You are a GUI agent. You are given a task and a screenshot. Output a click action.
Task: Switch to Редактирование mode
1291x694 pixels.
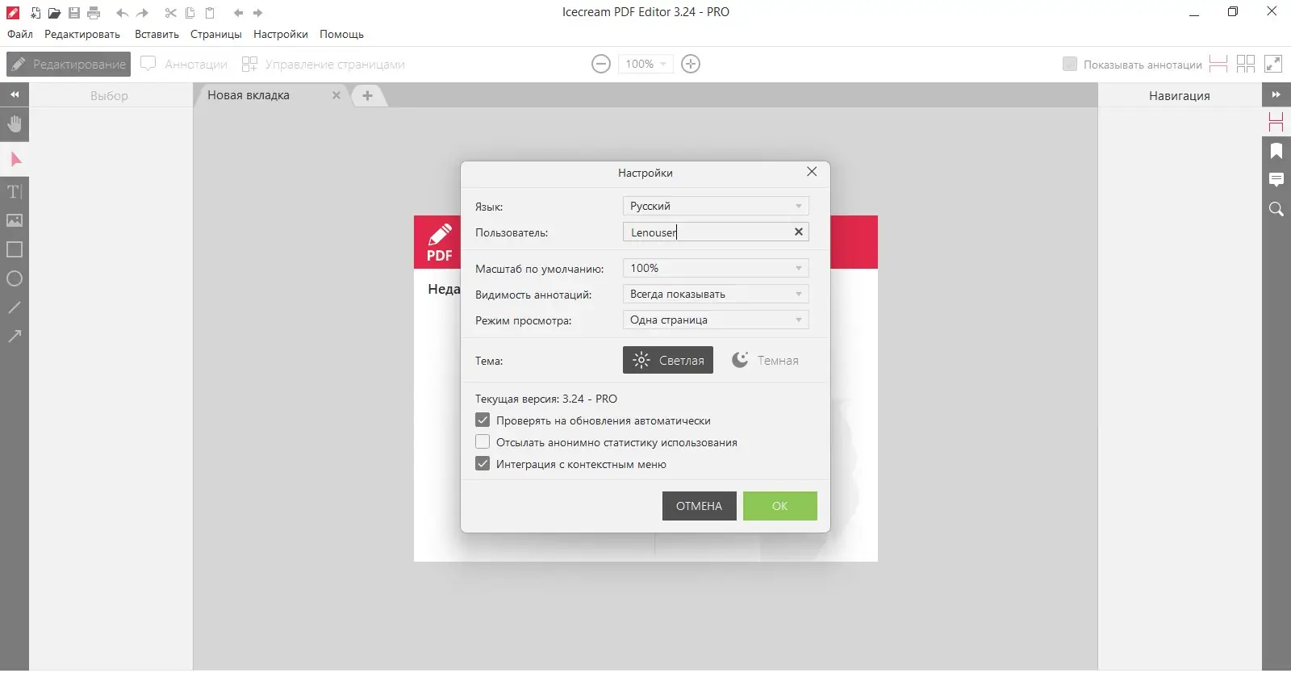(x=69, y=64)
